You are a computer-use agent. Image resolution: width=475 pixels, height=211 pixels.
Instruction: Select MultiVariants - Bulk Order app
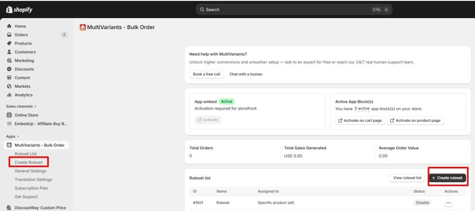pos(36,145)
